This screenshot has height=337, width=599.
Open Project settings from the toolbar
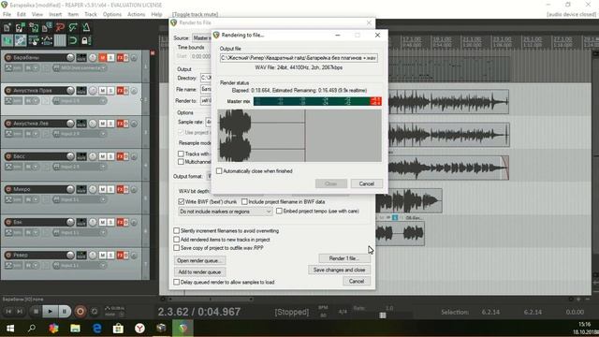pos(47,27)
